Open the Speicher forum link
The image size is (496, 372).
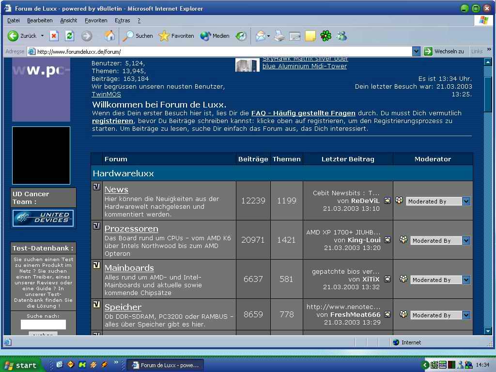point(123,307)
